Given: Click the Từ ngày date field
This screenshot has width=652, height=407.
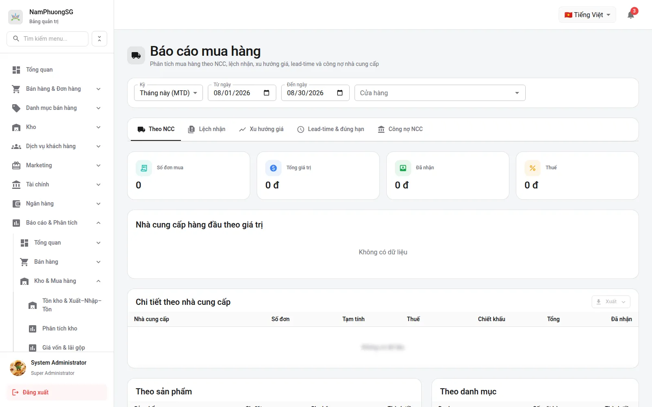Looking at the screenshot, I should (242, 93).
